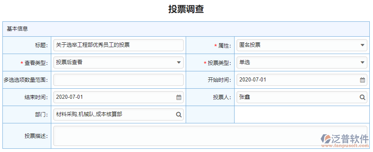Click the 投票人: label
373x152 pixels.
(222, 98)
